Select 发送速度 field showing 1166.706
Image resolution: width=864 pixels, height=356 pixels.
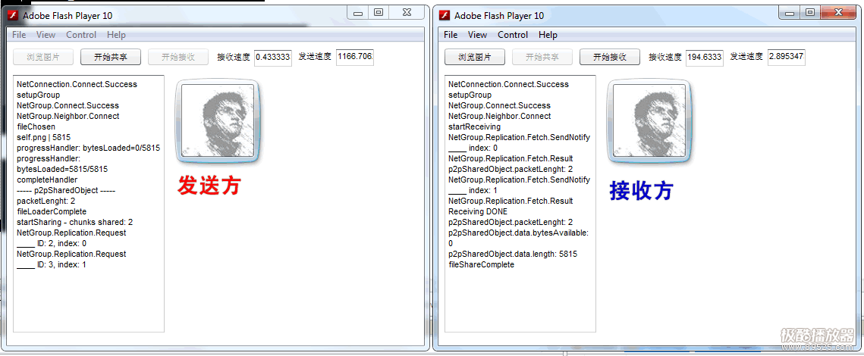point(355,57)
